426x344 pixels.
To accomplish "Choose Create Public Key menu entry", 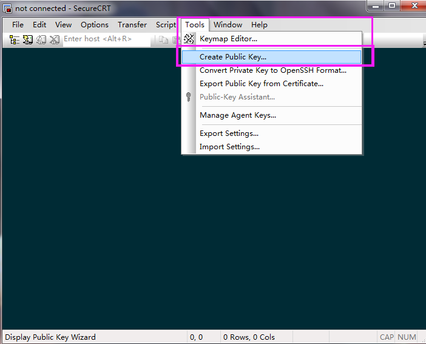I will click(272, 57).
